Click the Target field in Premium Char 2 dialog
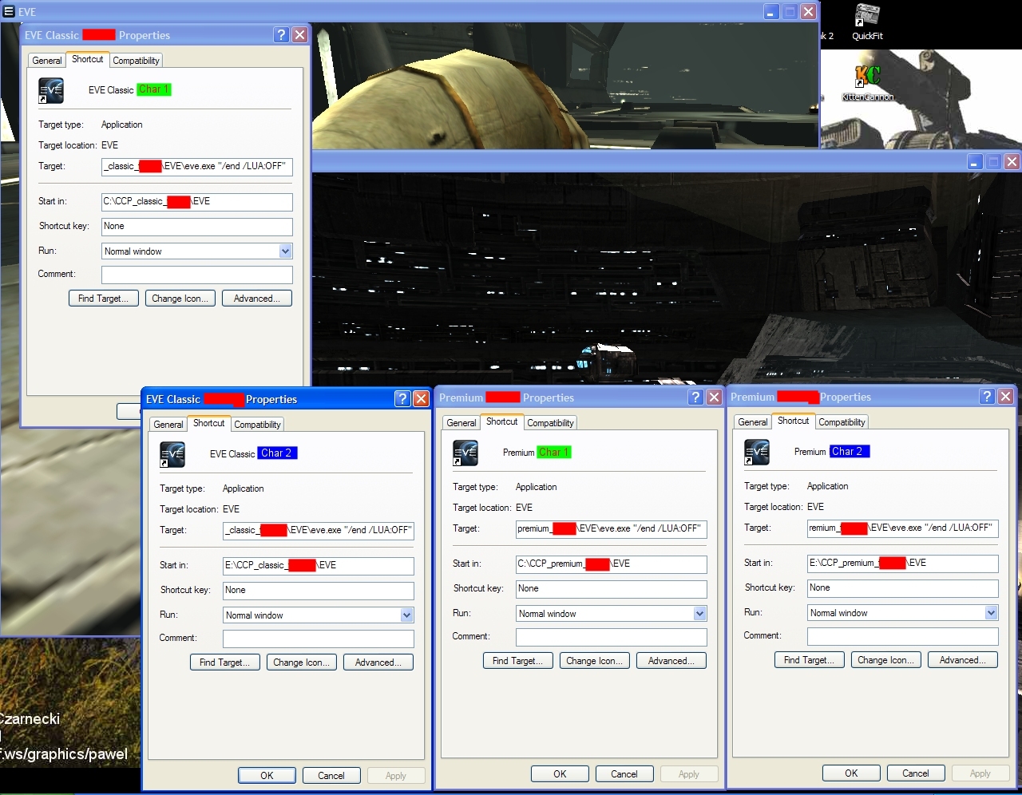This screenshot has height=795, width=1022. coord(903,528)
